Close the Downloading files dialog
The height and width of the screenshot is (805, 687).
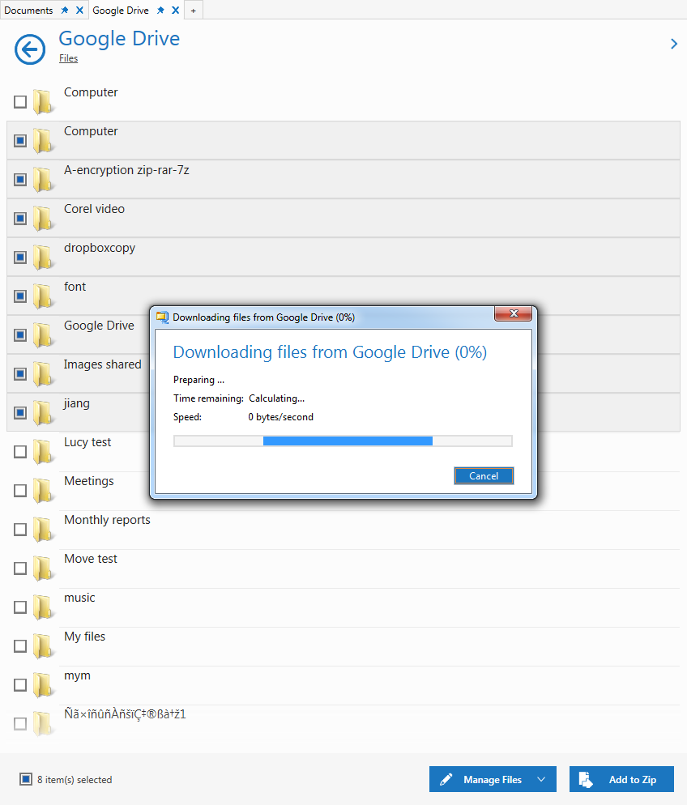[514, 313]
